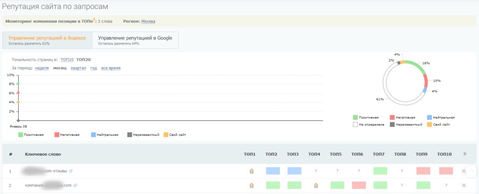Toggle 'Свой сайт' series in chart legend
This screenshot has height=194, width=479.
point(175,135)
